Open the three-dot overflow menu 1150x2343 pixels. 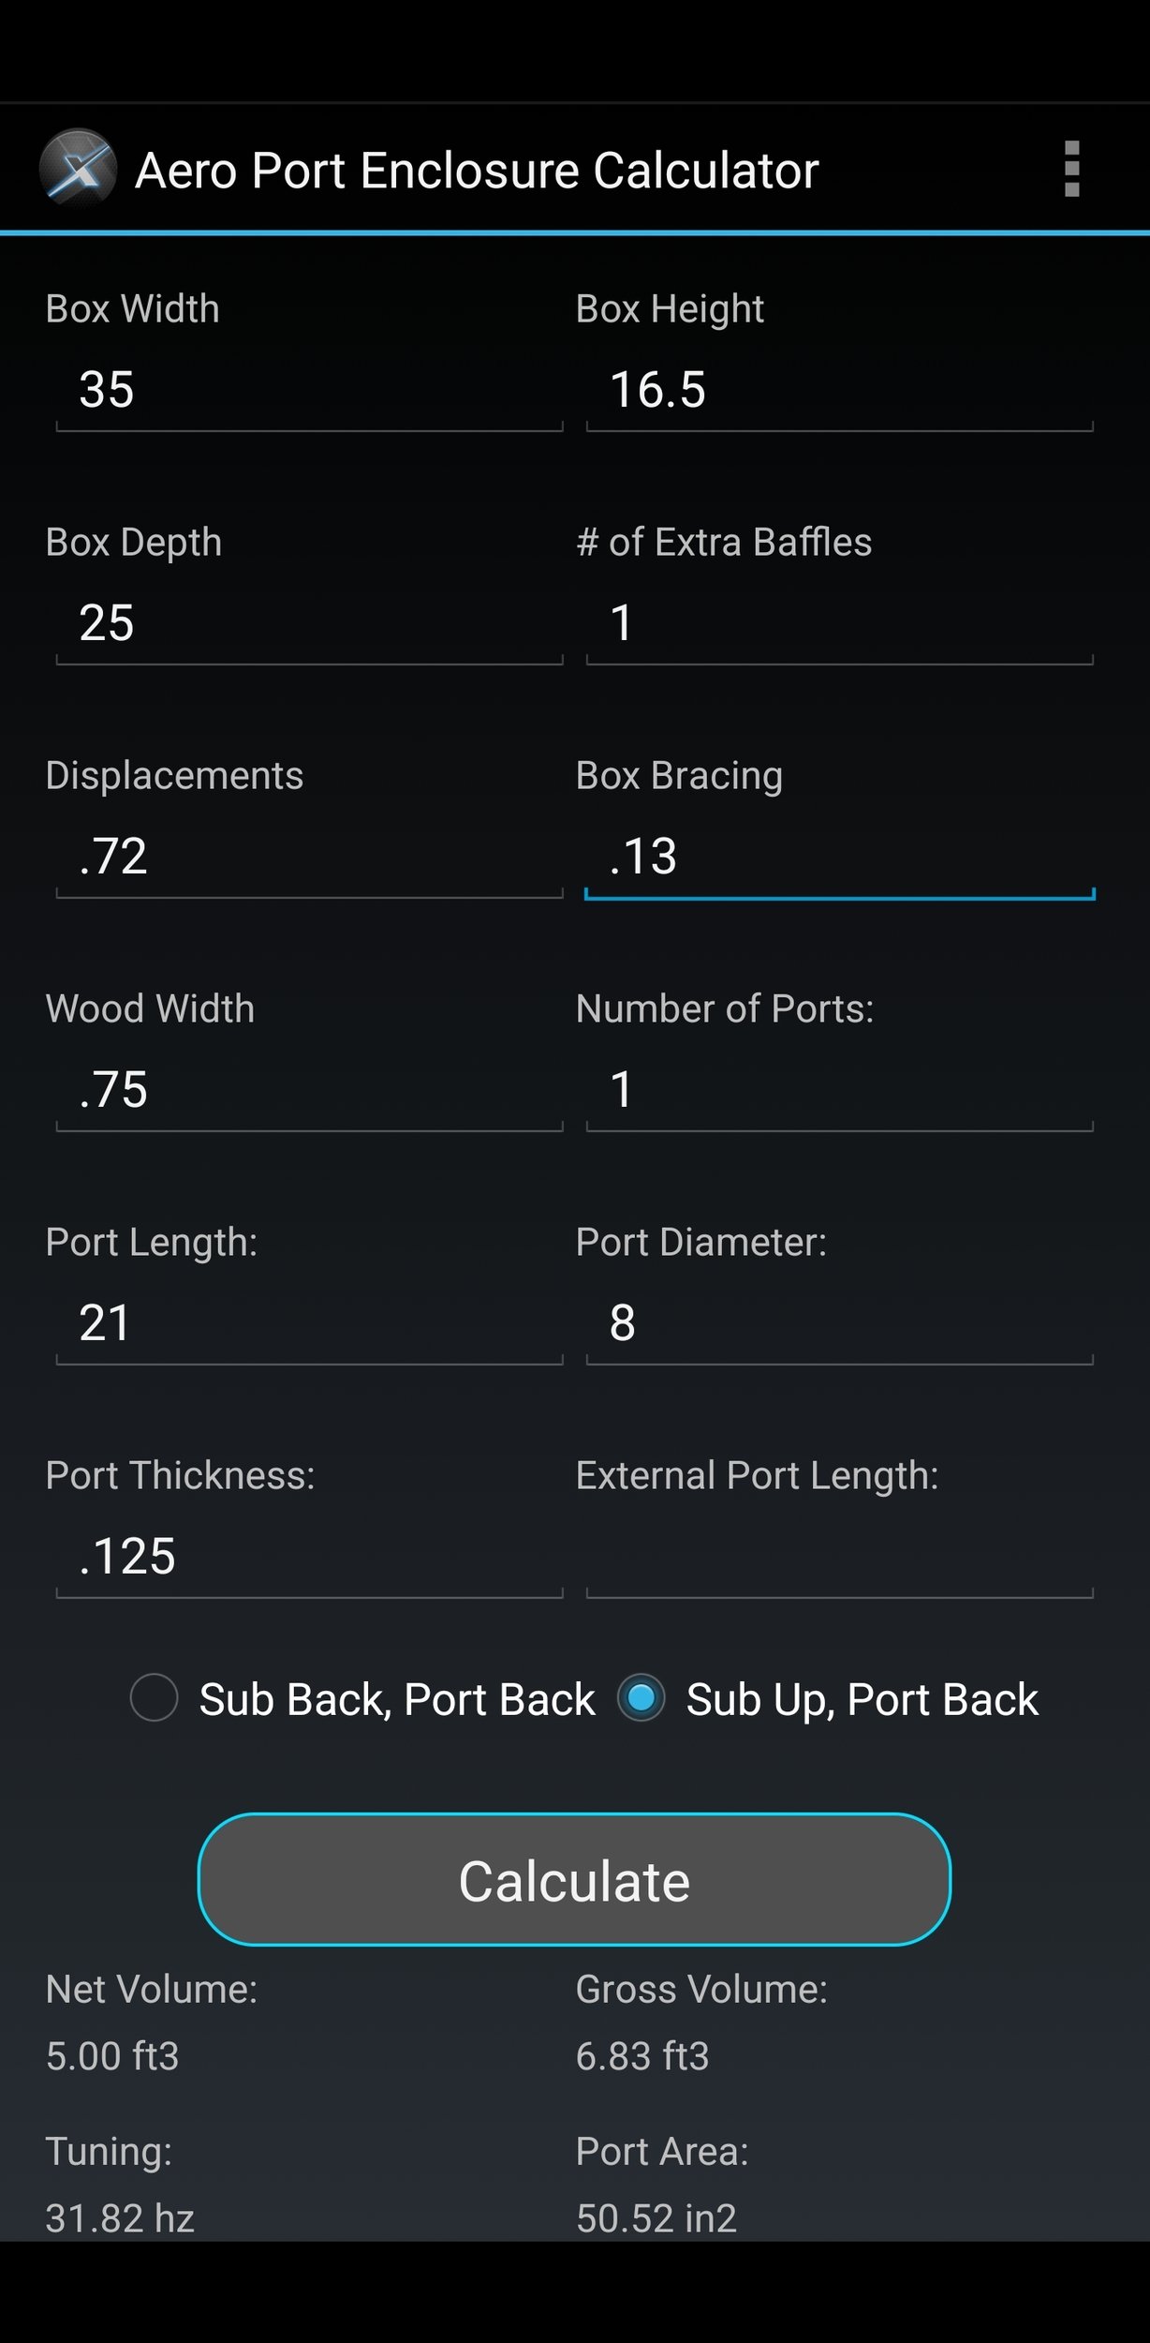pos(1072,170)
